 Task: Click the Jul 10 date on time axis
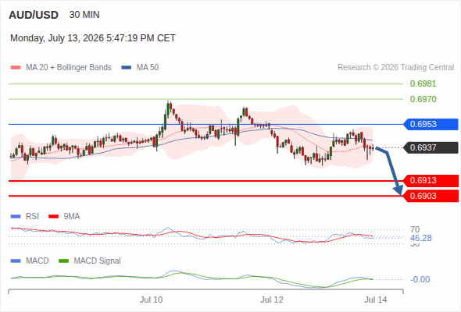click(151, 300)
